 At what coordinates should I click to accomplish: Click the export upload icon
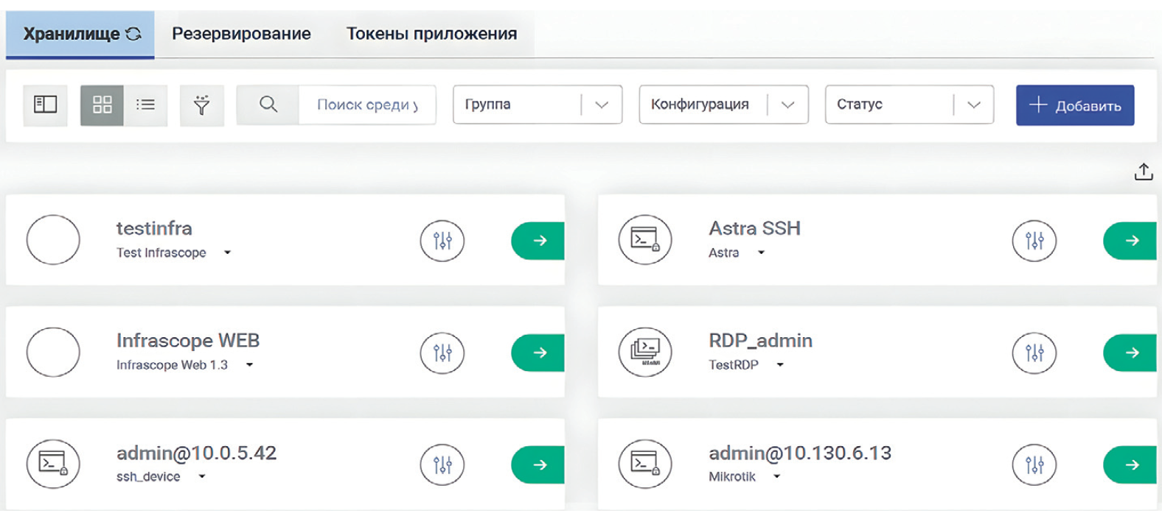(x=1143, y=172)
